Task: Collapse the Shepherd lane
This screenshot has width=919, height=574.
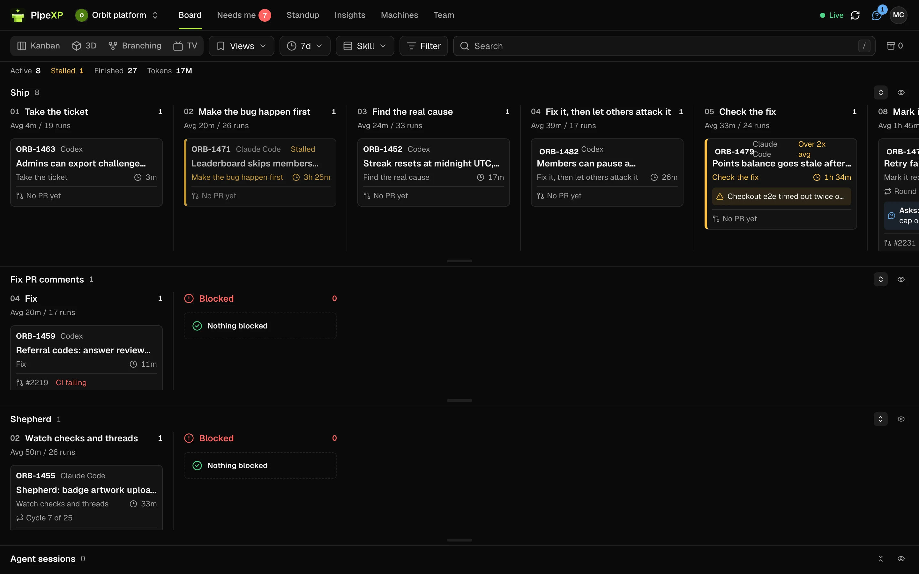Action: pyautogui.click(x=881, y=419)
